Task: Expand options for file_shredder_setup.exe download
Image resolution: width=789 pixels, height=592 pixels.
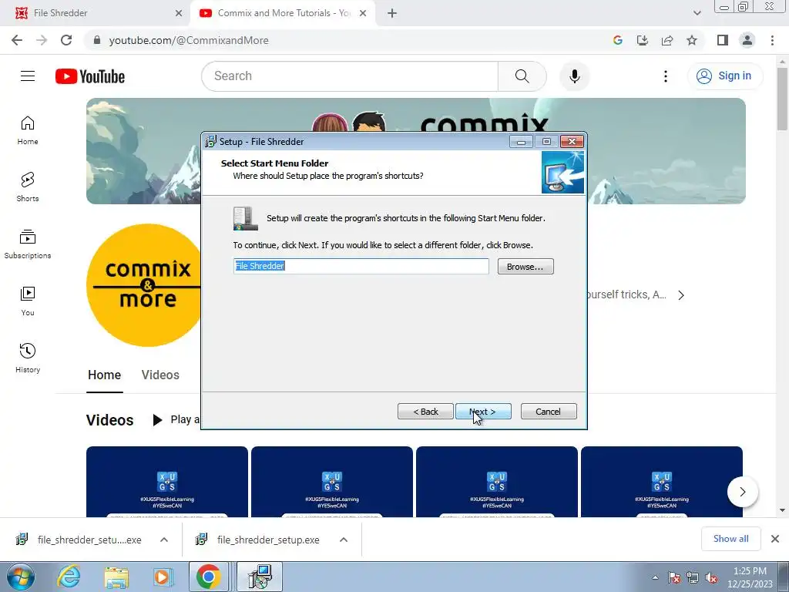Action: 344,540
